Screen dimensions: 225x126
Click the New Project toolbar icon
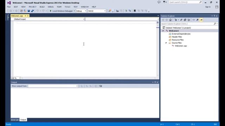(x=21, y=11)
